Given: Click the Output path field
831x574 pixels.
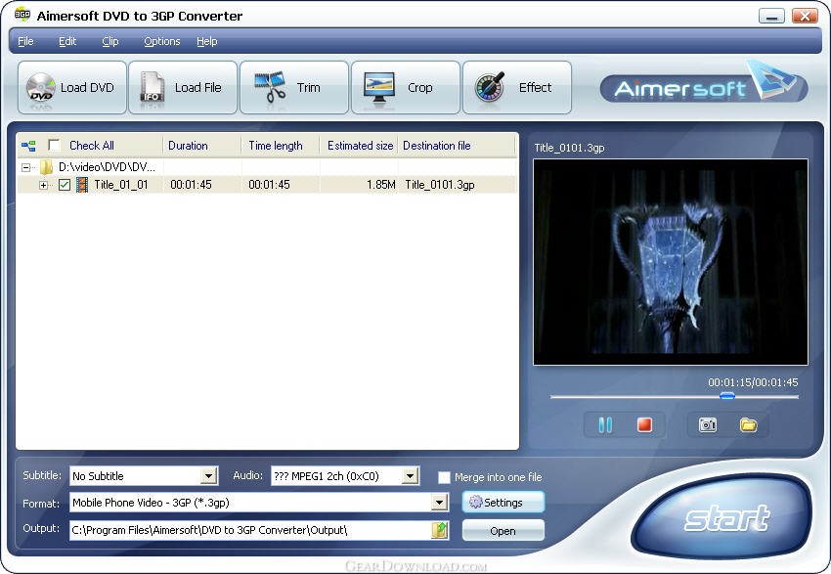Looking at the screenshot, I should pos(250,530).
